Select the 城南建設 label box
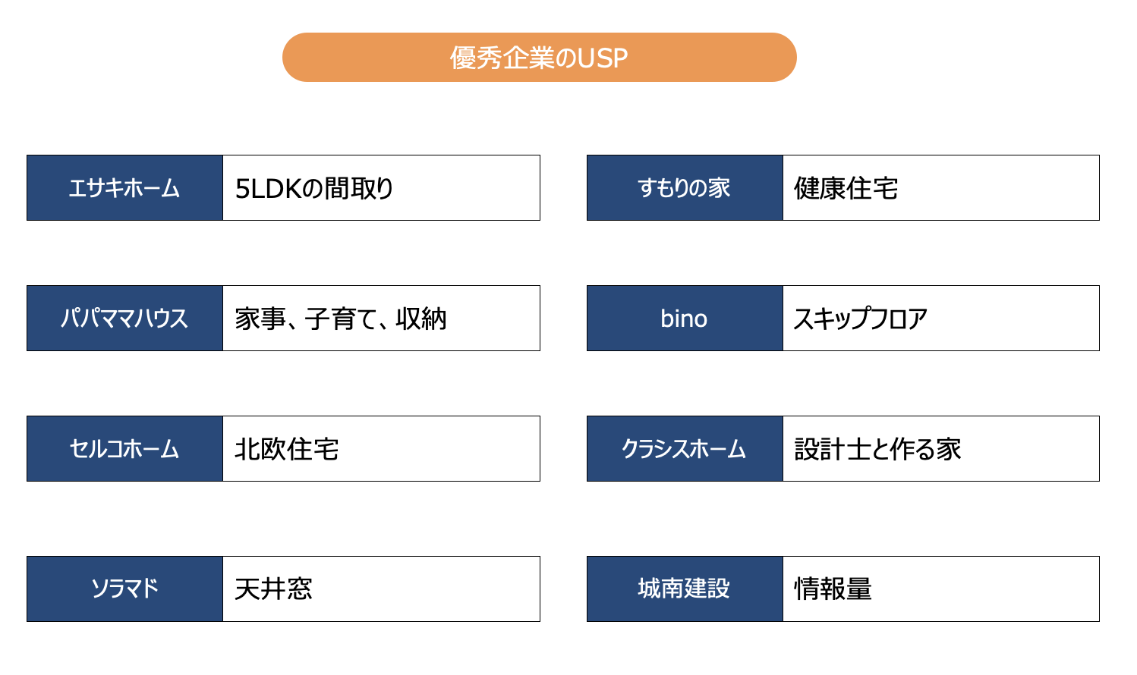The height and width of the screenshot is (675, 1137). pos(685,589)
